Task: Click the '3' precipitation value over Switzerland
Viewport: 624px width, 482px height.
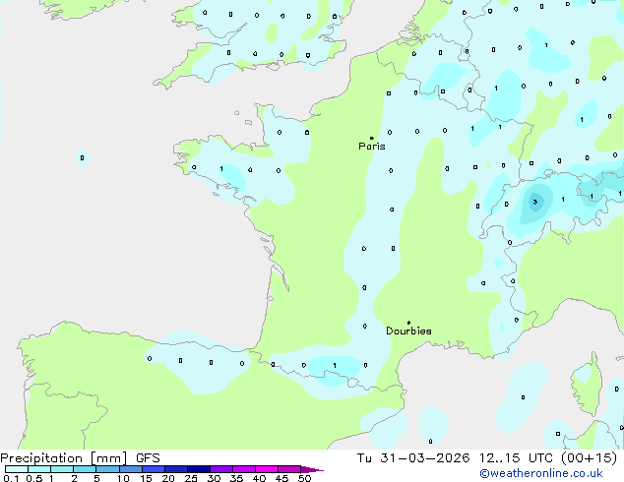Action: 535,202
